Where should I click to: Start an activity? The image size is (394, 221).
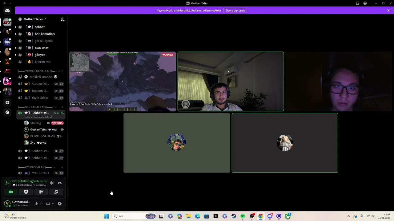tap(41, 192)
